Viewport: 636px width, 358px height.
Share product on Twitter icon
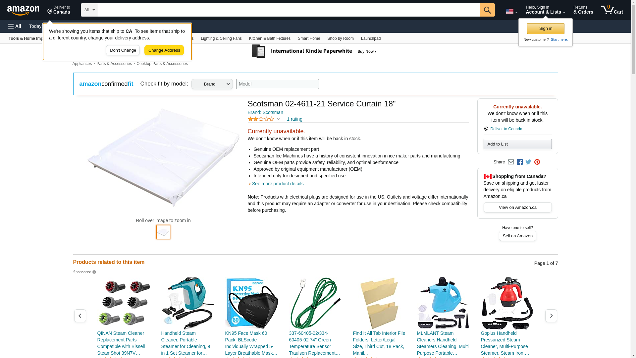coord(528,162)
